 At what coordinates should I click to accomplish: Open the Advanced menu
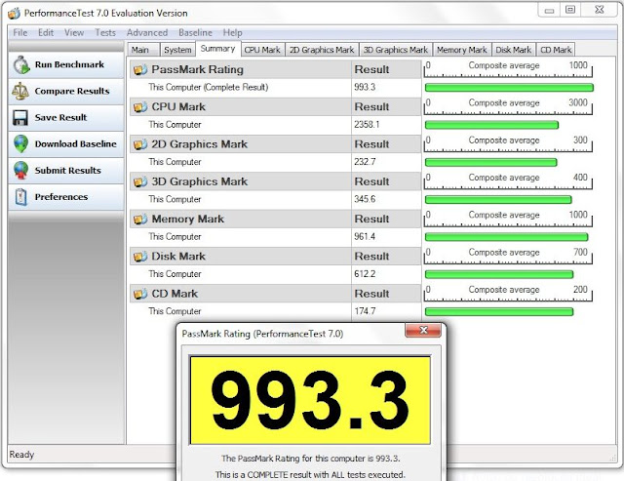(147, 32)
